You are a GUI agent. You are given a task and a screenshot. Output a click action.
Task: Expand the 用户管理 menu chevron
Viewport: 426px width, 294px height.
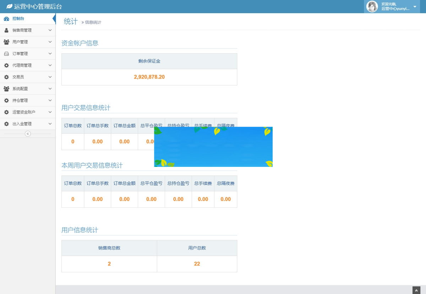(50, 42)
